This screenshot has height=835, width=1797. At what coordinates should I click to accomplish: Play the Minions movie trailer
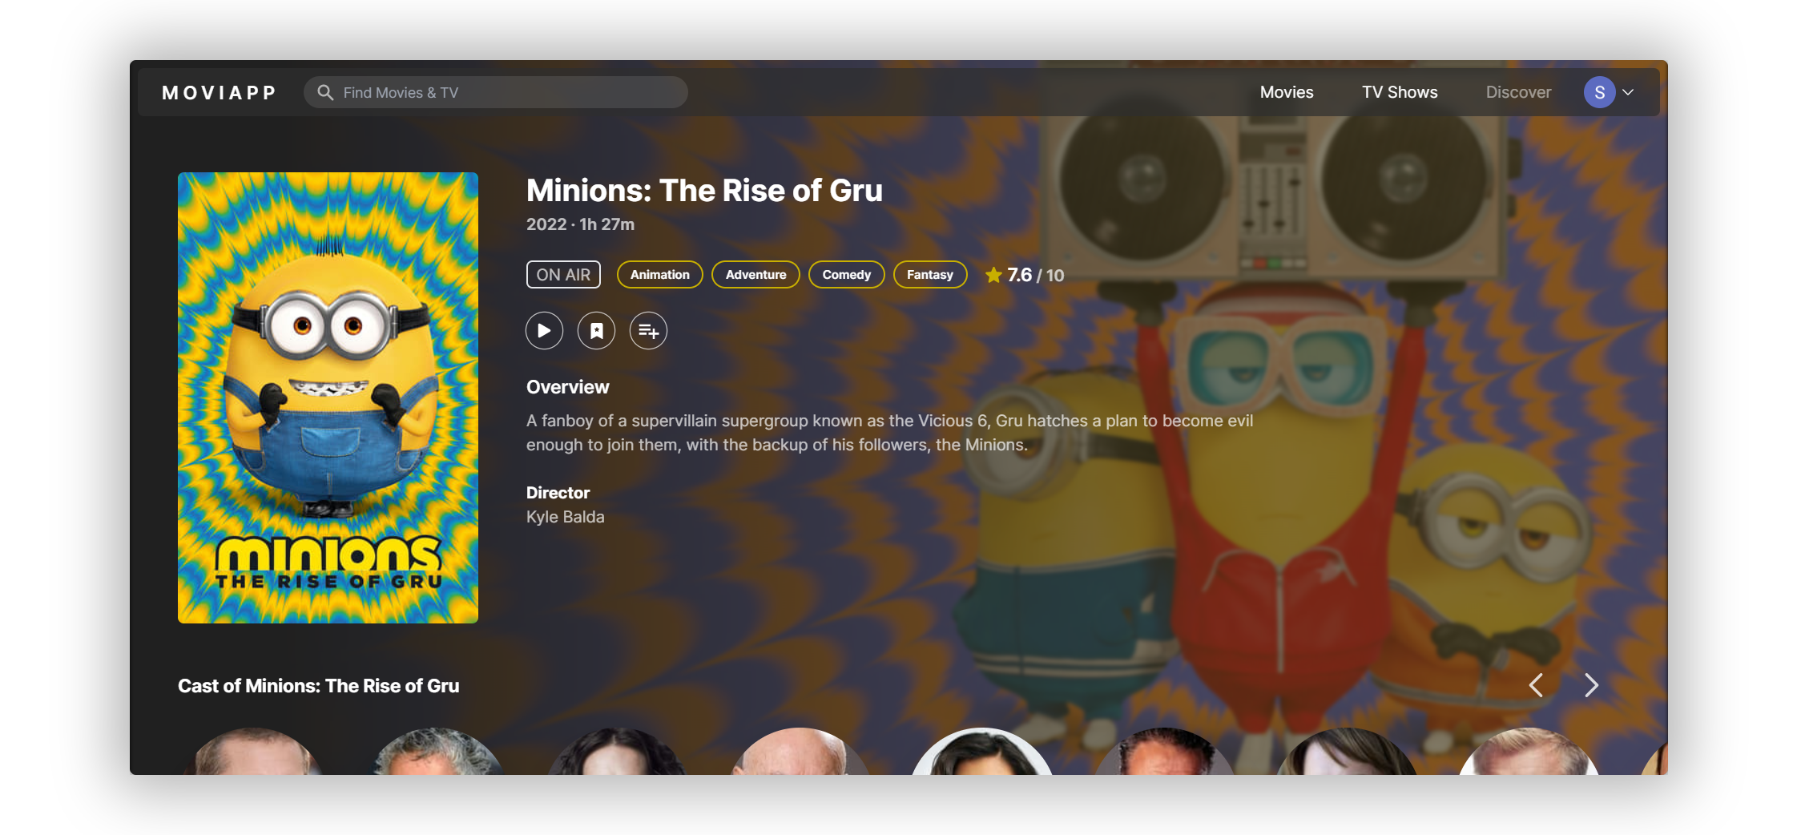544,330
